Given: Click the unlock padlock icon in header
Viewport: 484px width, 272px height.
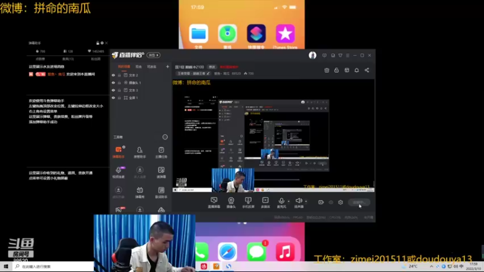Looking at the screenshot, I should (x=336, y=70).
